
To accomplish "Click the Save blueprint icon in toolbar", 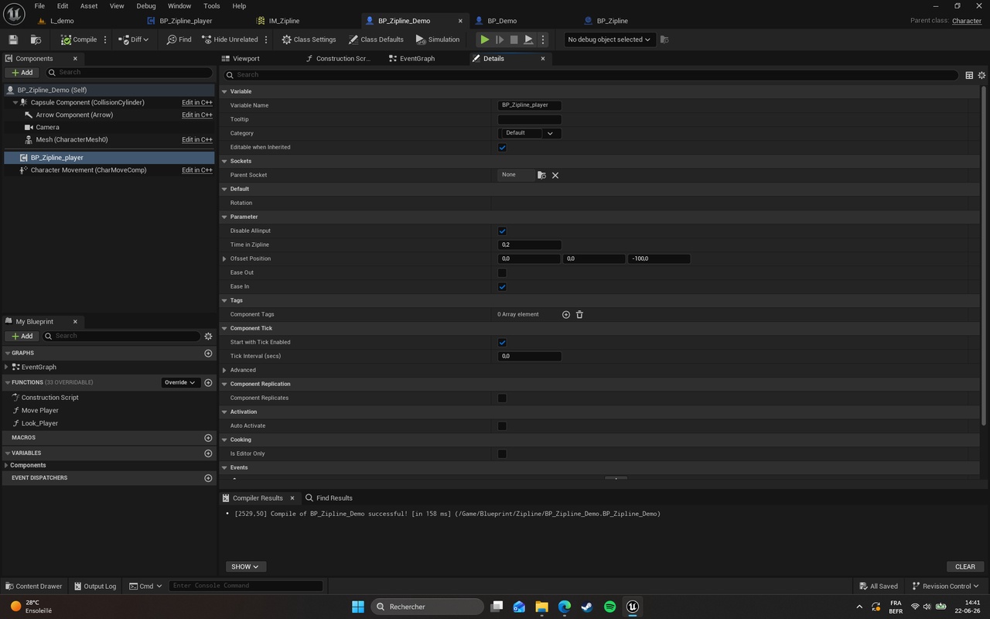I will 13,39.
